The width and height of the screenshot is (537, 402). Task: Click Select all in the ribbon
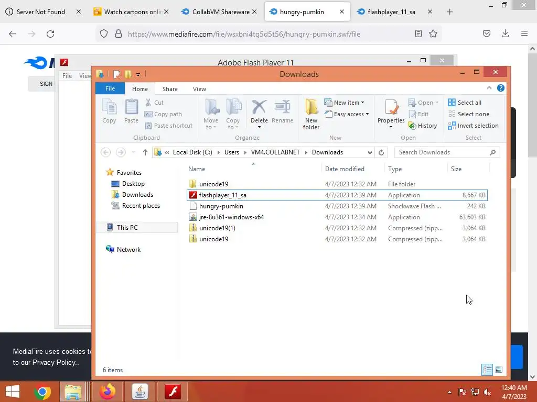(x=465, y=103)
